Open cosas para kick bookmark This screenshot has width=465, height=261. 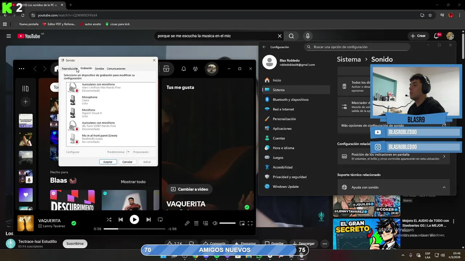pos(117,24)
